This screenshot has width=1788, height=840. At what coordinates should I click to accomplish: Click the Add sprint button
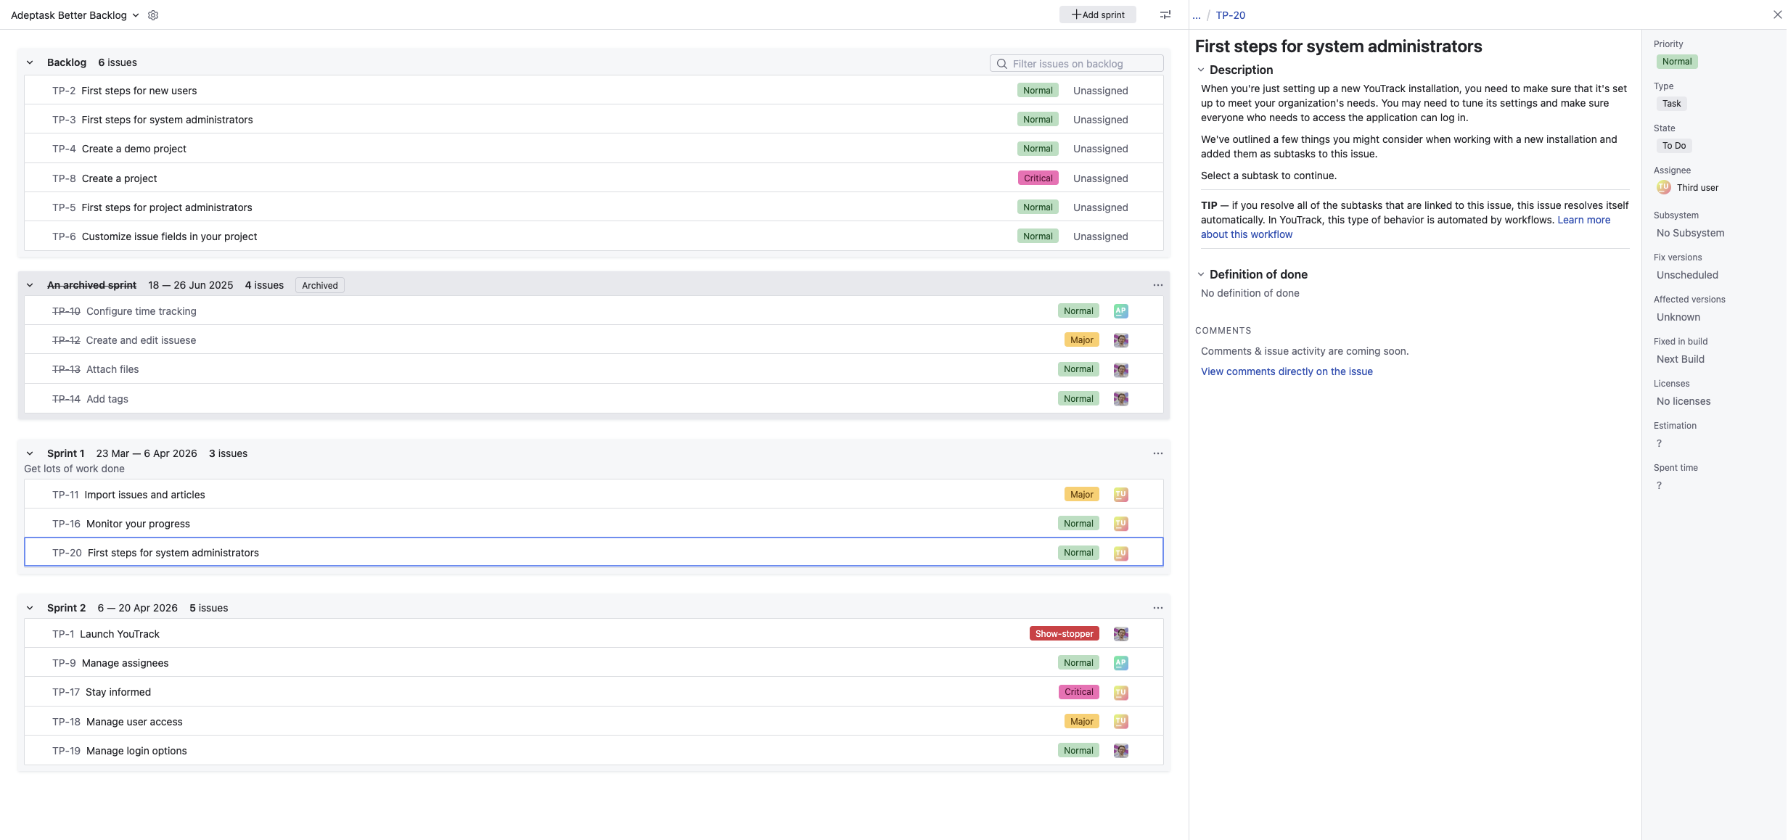(x=1098, y=15)
